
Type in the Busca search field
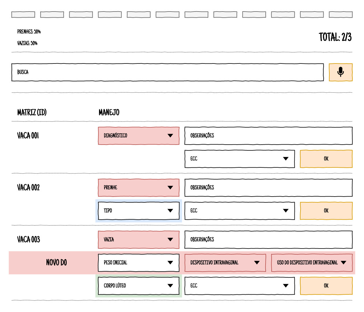[x=167, y=72]
